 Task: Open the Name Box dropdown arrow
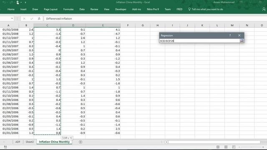[12, 18]
